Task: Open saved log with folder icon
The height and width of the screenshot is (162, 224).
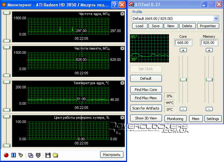Action: point(55,155)
